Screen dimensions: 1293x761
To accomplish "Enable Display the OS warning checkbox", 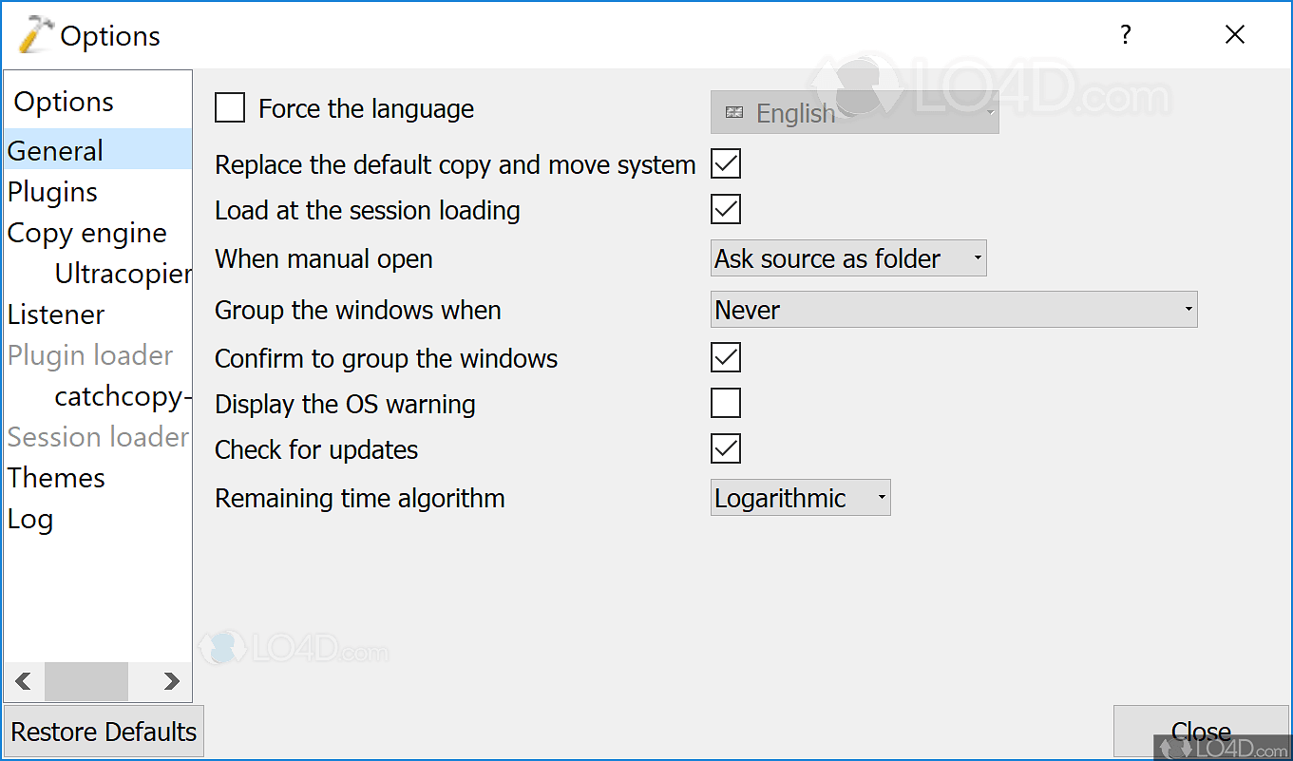I will click(726, 404).
